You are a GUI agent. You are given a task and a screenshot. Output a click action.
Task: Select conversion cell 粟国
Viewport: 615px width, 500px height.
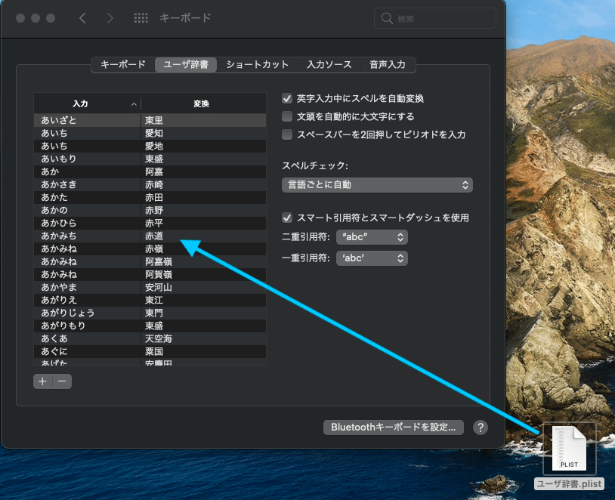click(203, 352)
